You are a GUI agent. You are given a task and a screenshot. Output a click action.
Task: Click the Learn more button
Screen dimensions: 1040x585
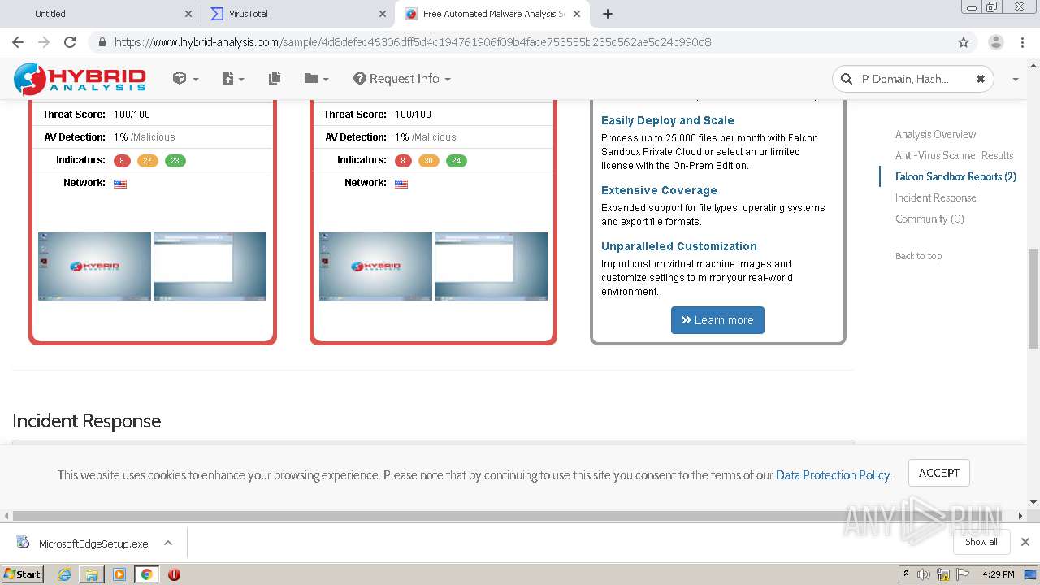[x=717, y=320]
